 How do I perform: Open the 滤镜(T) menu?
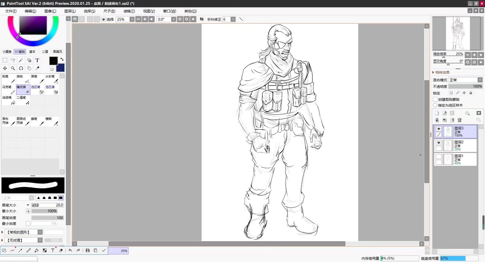coord(129,11)
